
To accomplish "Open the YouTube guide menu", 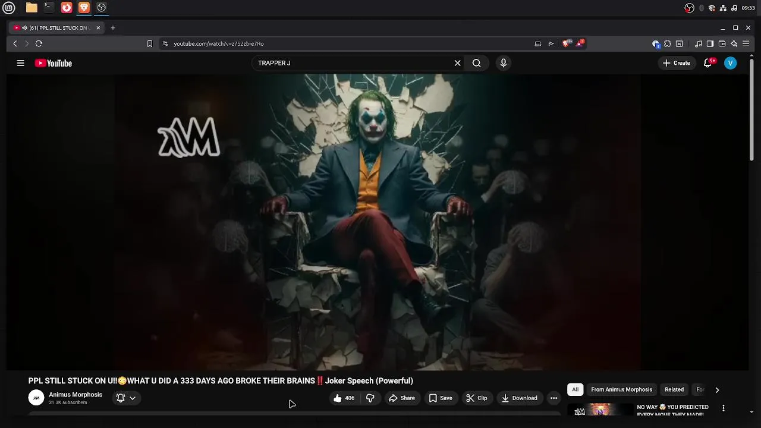I will point(20,63).
